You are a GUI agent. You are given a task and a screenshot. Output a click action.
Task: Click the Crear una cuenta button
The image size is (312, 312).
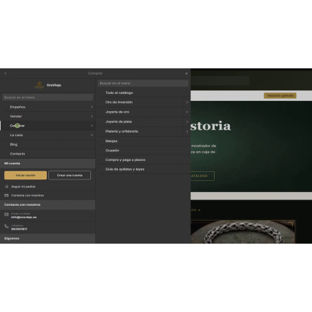[x=70, y=175]
